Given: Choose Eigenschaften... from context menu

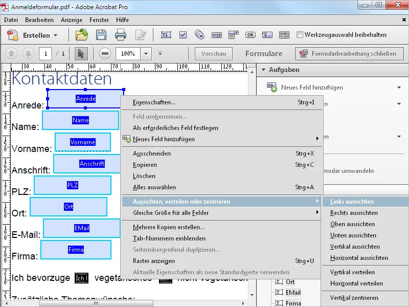Looking at the screenshot, I should 222,102.
